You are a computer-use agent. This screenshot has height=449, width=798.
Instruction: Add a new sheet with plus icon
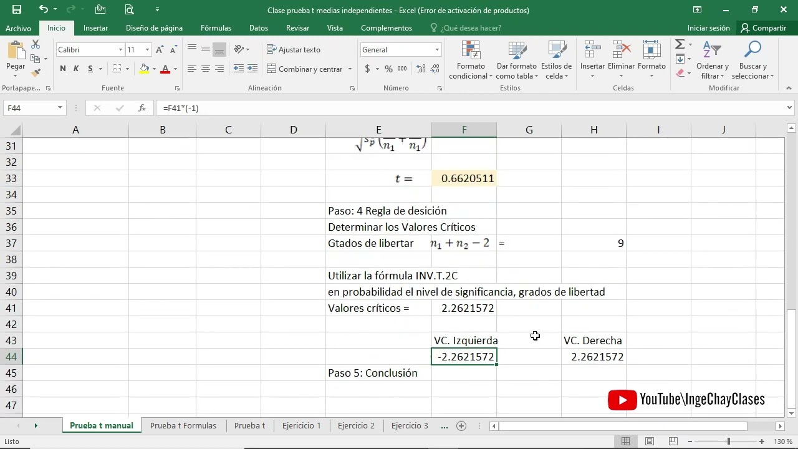click(x=461, y=426)
